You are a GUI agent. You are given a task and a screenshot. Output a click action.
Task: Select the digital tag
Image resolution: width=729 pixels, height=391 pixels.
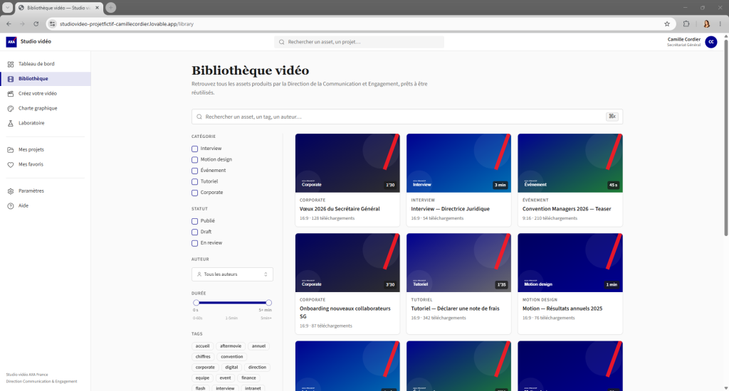231,368
